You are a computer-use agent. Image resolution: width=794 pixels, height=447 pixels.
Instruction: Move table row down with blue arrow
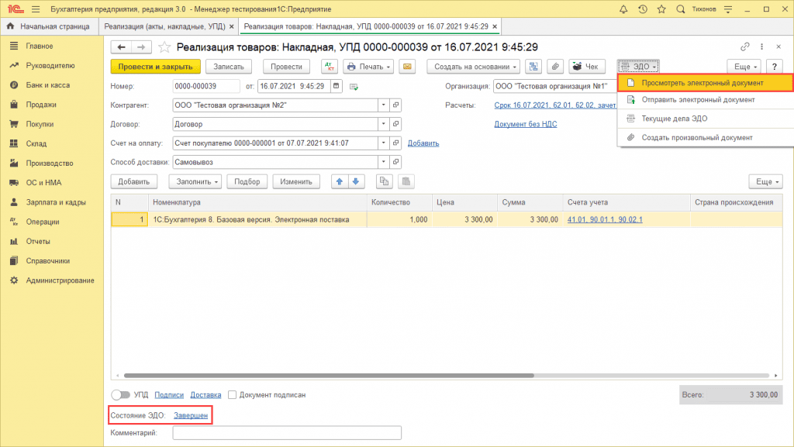click(x=356, y=181)
